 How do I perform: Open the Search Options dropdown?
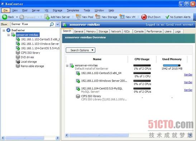[x=81, y=50]
